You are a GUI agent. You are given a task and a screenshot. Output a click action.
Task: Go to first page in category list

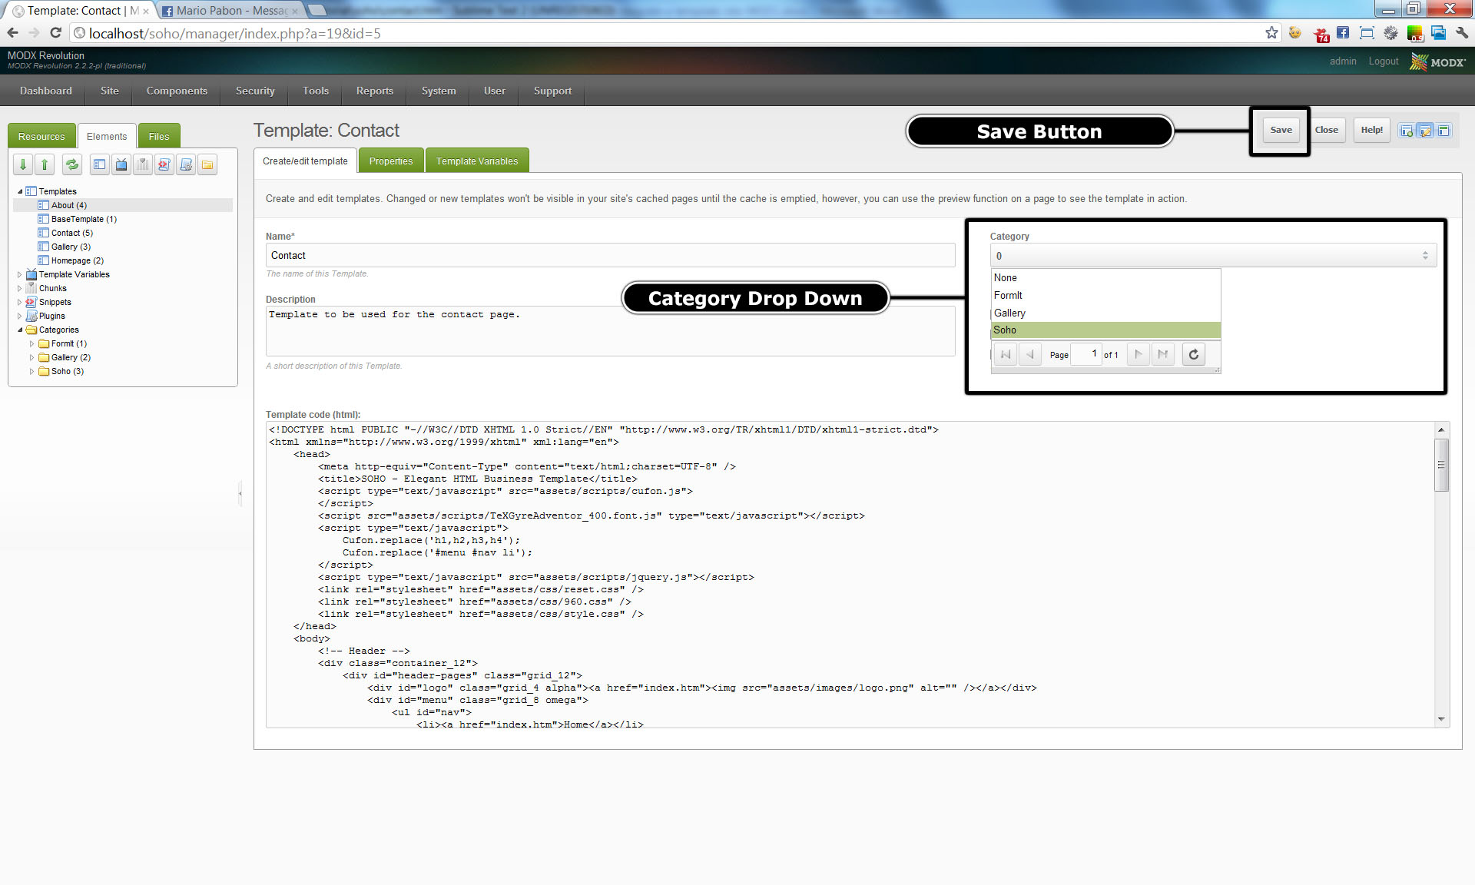[x=1006, y=354]
